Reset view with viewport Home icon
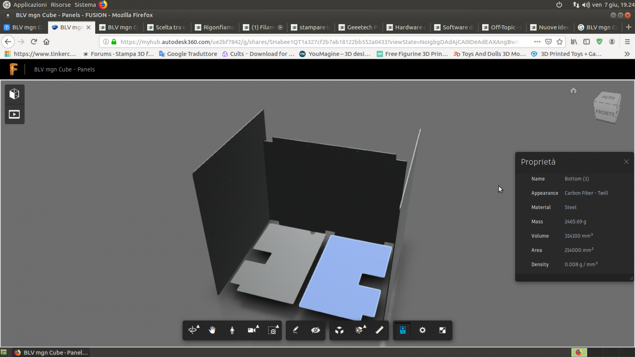The image size is (635, 357). pyautogui.click(x=573, y=91)
